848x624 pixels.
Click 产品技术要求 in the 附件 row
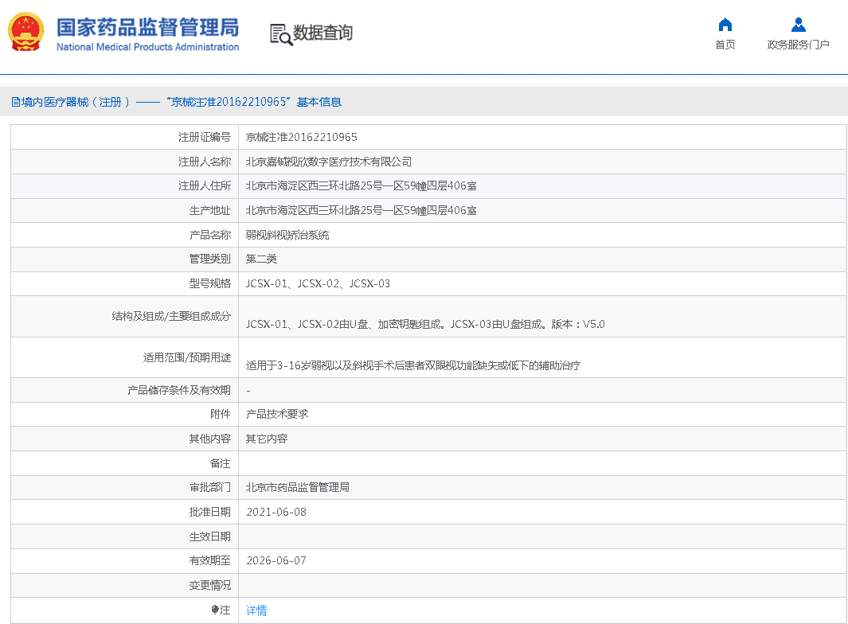(276, 414)
